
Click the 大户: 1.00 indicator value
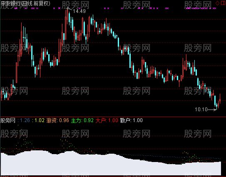coord(107,120)
